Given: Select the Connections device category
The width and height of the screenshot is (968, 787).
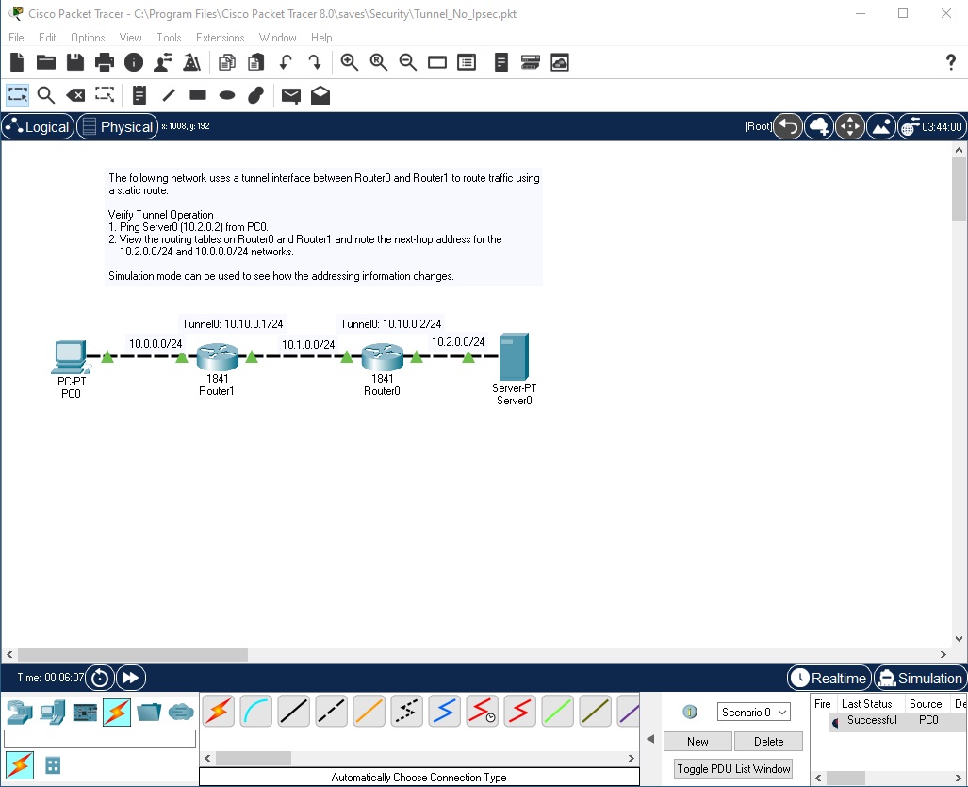Looking at the screenshot, I should (x=117, y=713).
